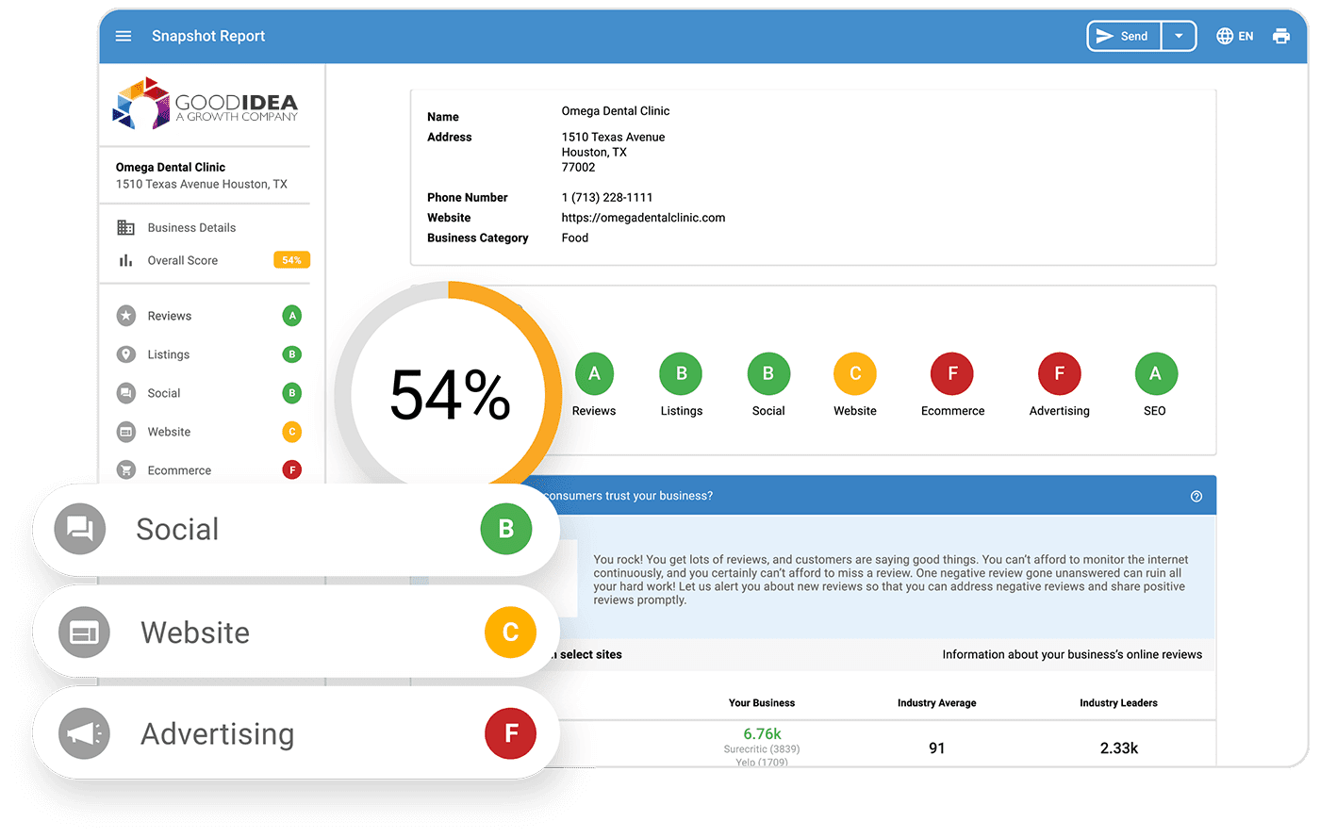Click the Listings grade B circle

(681, 373)
